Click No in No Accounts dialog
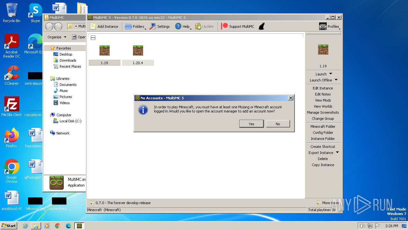Screen dimensions: 408x230 pyautogui.click(x=278, y=124)
